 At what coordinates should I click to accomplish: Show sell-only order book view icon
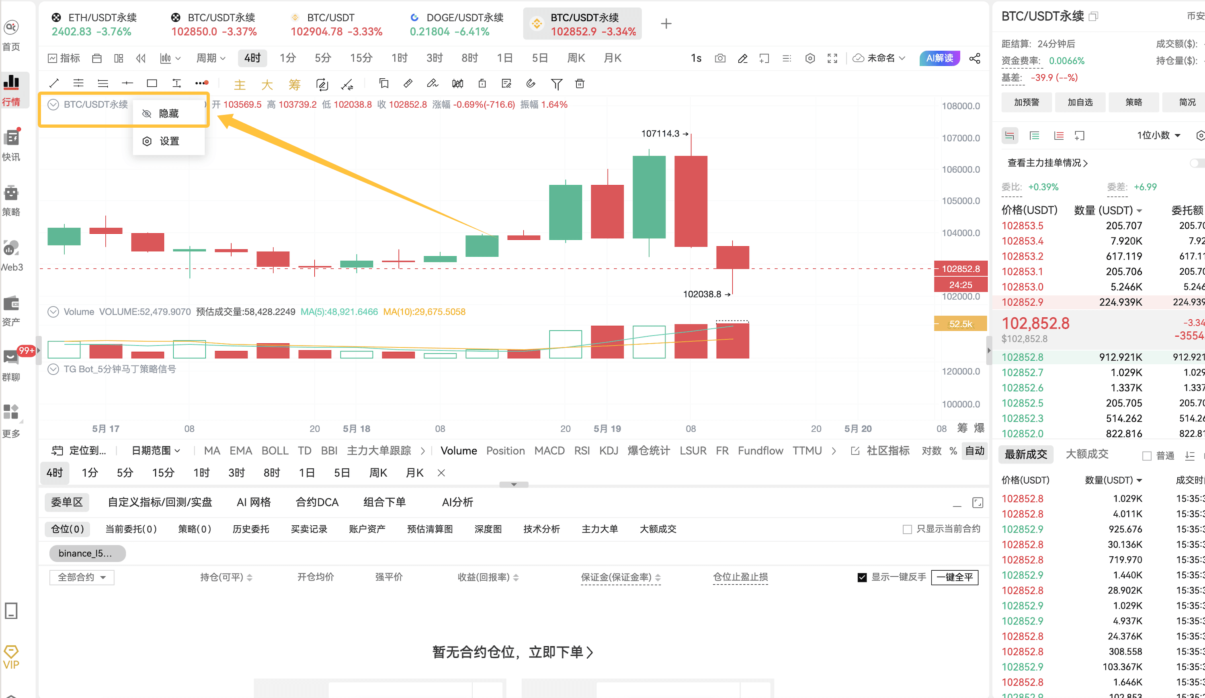[1059, 136]
